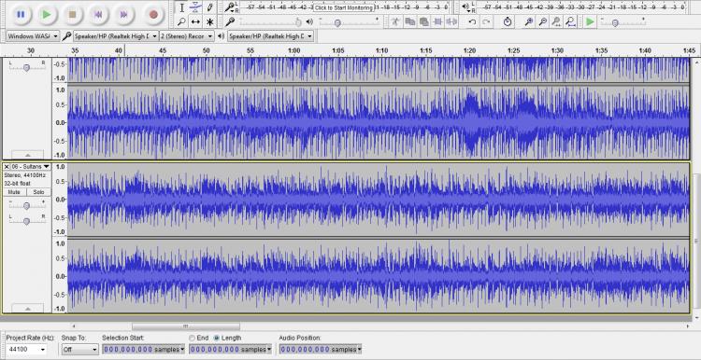
Task: Click the vertical scrollbar thumb
Action: coord(696,242)
